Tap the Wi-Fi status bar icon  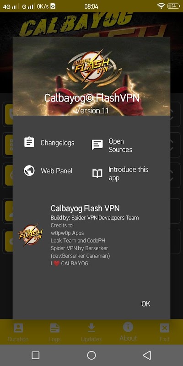click(x=161, y=6)
